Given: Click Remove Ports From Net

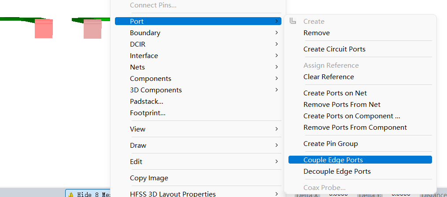Looking at the screenshot, I should pos(342,105).
